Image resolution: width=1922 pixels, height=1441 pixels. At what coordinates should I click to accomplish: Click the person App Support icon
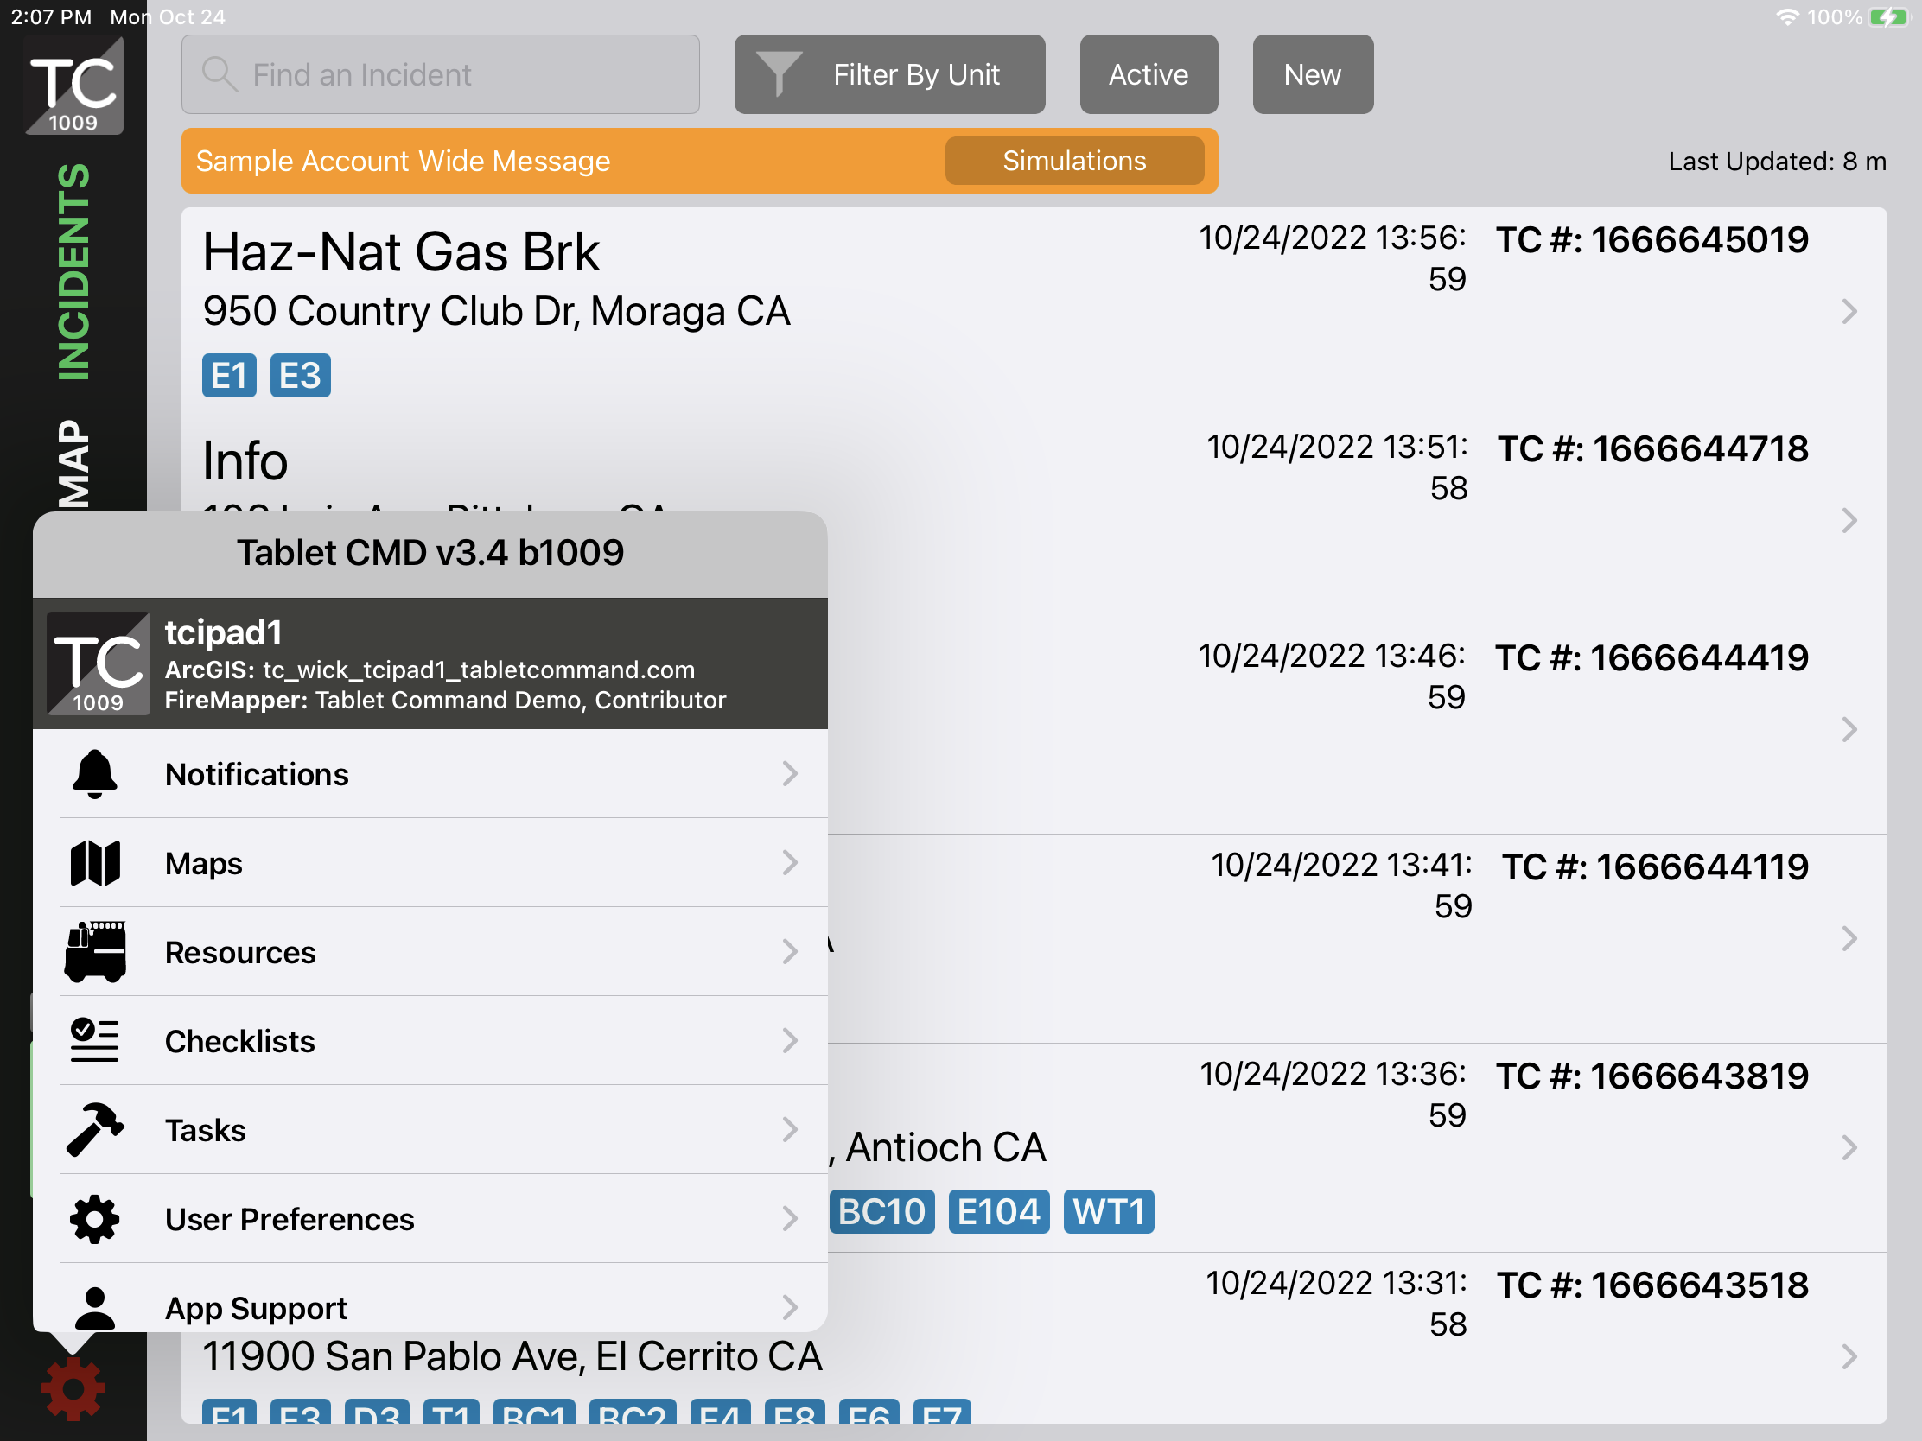95,1307
